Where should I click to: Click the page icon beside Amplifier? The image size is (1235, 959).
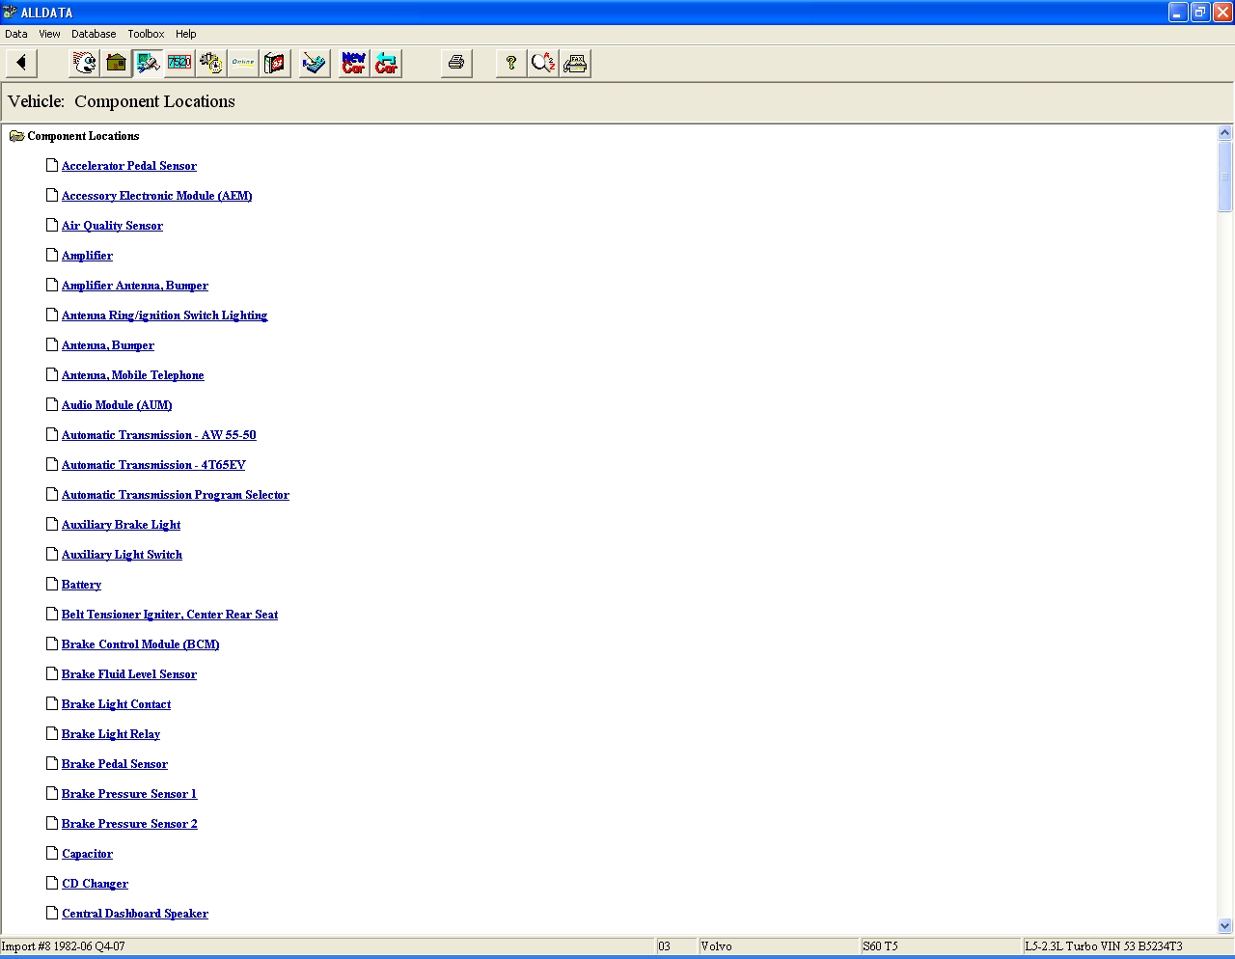tap(52, 255)
